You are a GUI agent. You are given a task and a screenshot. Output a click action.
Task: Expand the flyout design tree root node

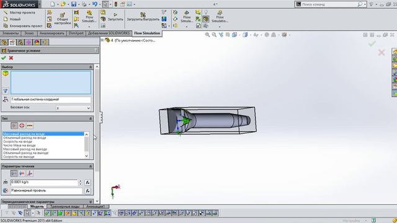(x=102, y=40)
